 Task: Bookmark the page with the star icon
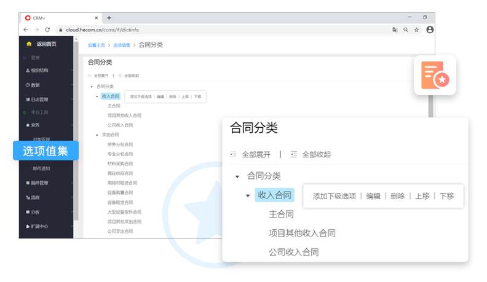416,29
